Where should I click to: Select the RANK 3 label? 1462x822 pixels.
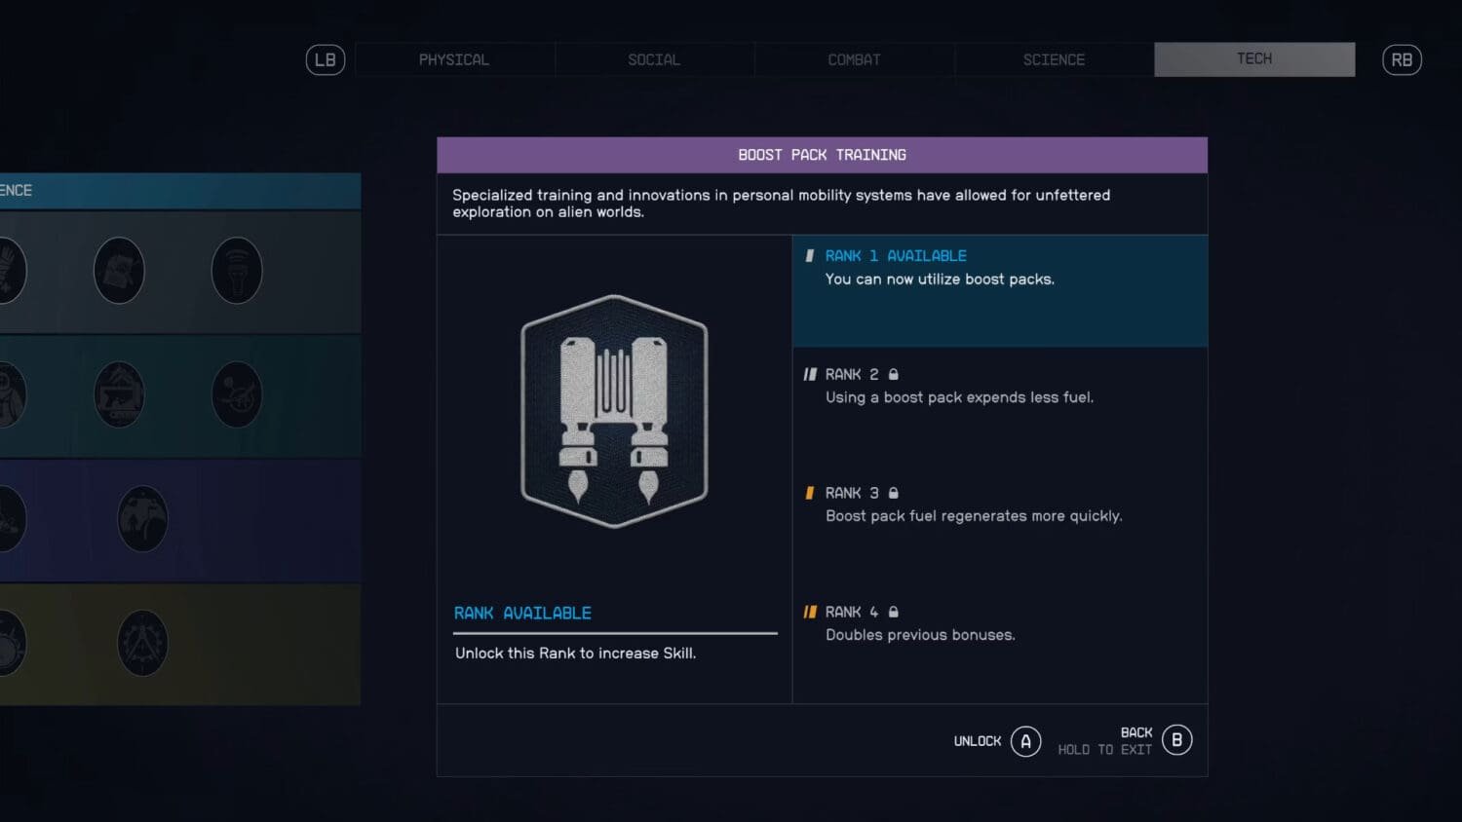[852, 493]
